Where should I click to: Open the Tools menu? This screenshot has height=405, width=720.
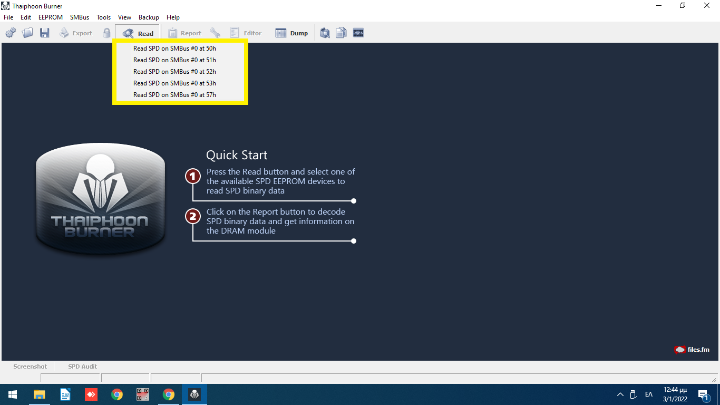tap(104, 17)
